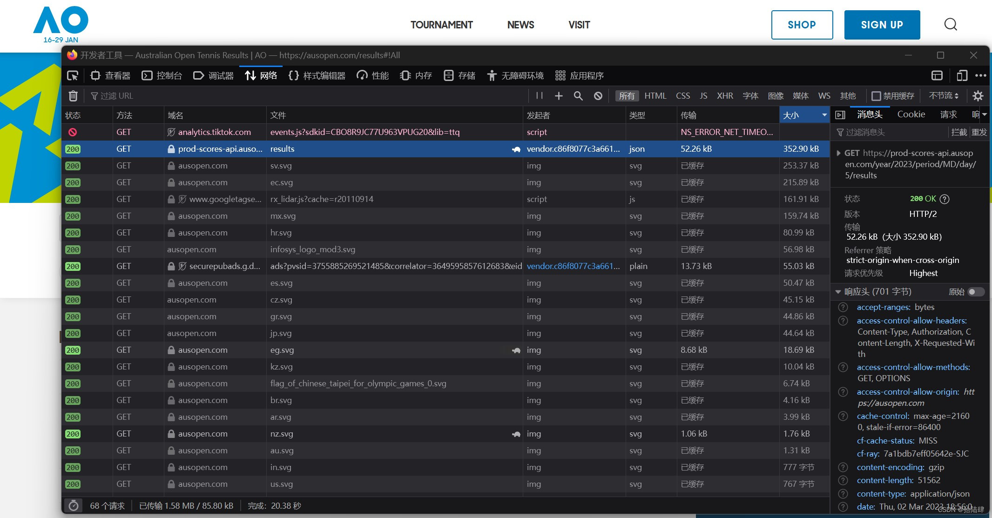Open the 不节流 throttling dropdown
The image size is (992, 518).
[944, 96]
